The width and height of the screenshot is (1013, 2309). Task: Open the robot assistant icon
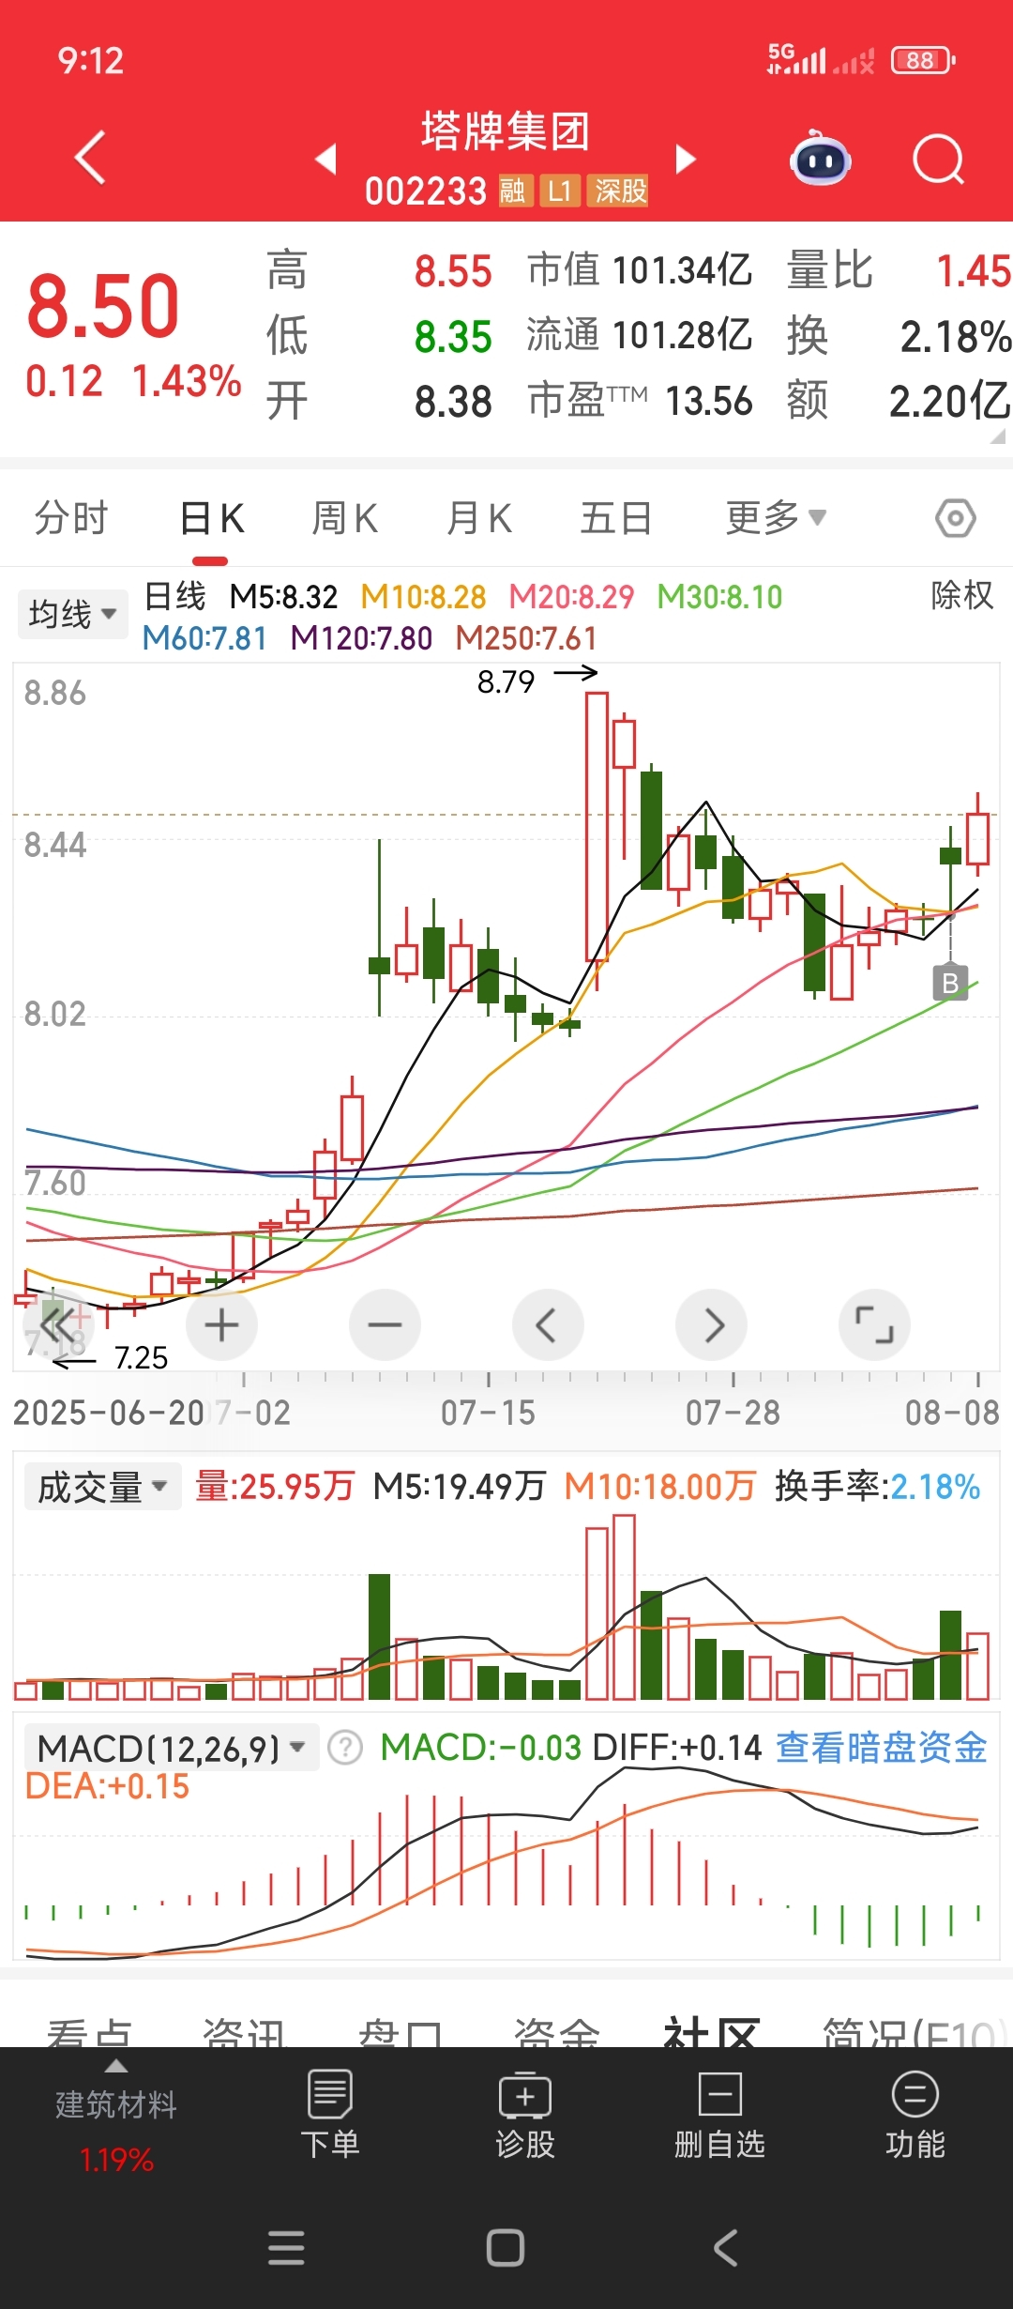coord(820,158)
